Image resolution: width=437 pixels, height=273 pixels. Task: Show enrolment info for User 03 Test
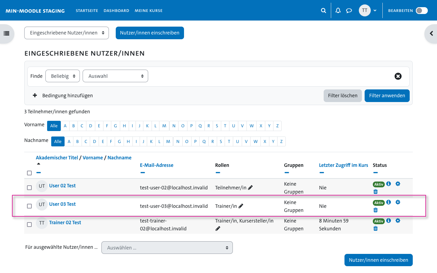(x=389, y=202)
